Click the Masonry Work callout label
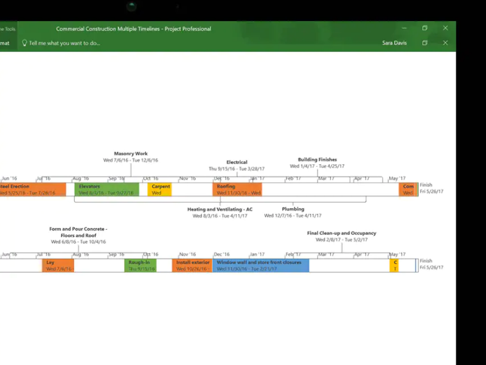The height and width of the screenshot is (365, 486). point(131,154)
